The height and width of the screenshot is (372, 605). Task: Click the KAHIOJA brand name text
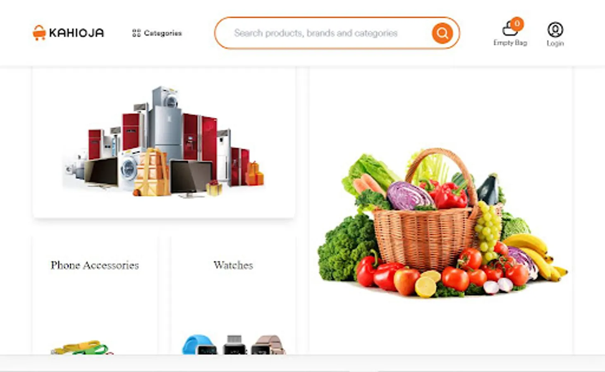(x=77, y=33)
